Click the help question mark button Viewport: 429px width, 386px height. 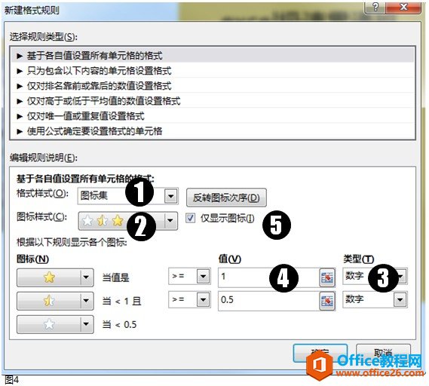click(x=375, y=7)
